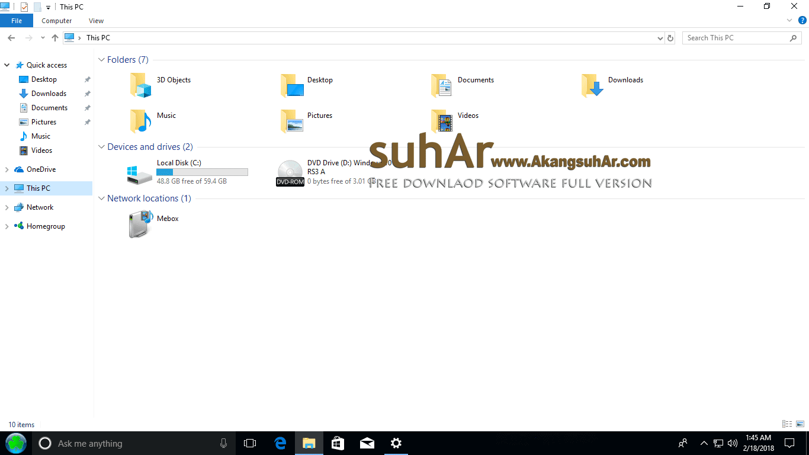The image size is (809, 455).
Task: Click the Forward navigation arrow
Action: point(28,37)
